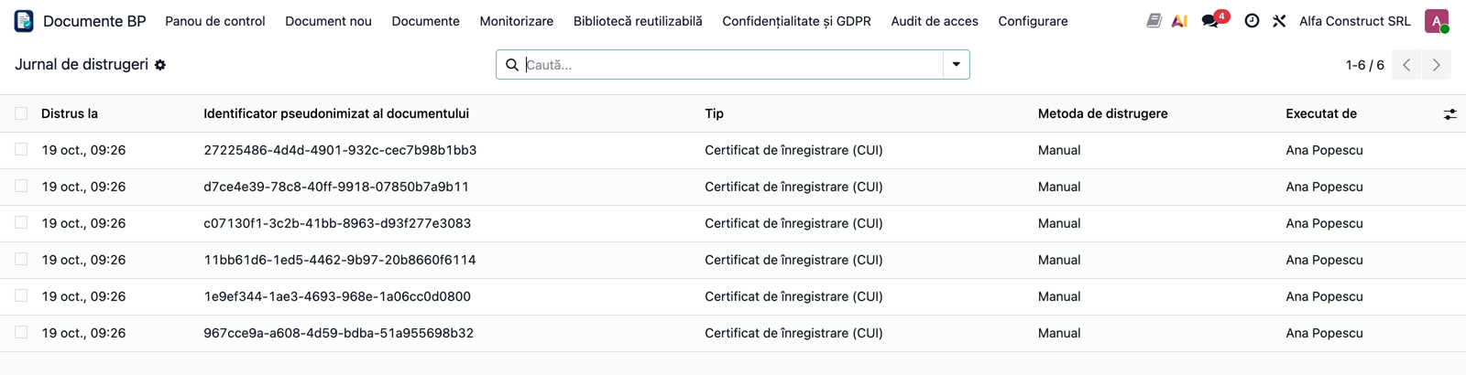Open the AI assistant icon in the top bar

point(1179,21)
